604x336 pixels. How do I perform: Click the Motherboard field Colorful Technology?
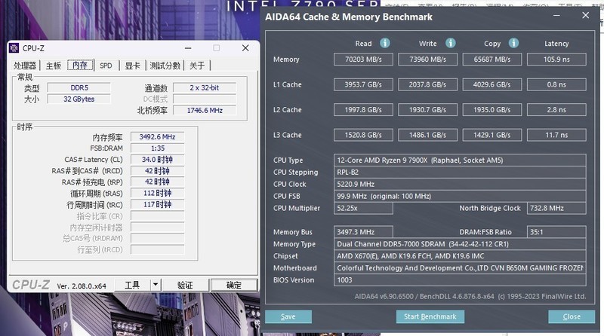point(460,267)
